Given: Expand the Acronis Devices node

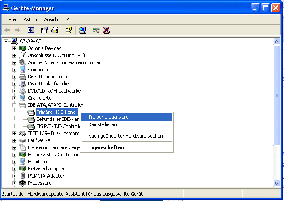Looking at the screenshot, I should coord(14,49).
